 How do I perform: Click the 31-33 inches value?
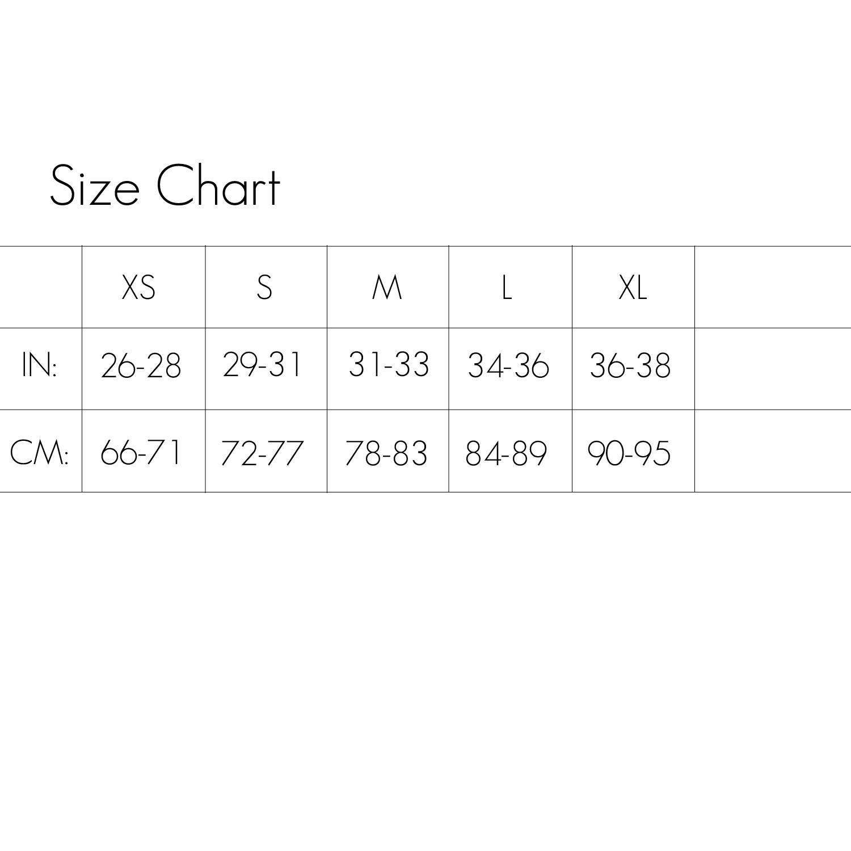388,365
